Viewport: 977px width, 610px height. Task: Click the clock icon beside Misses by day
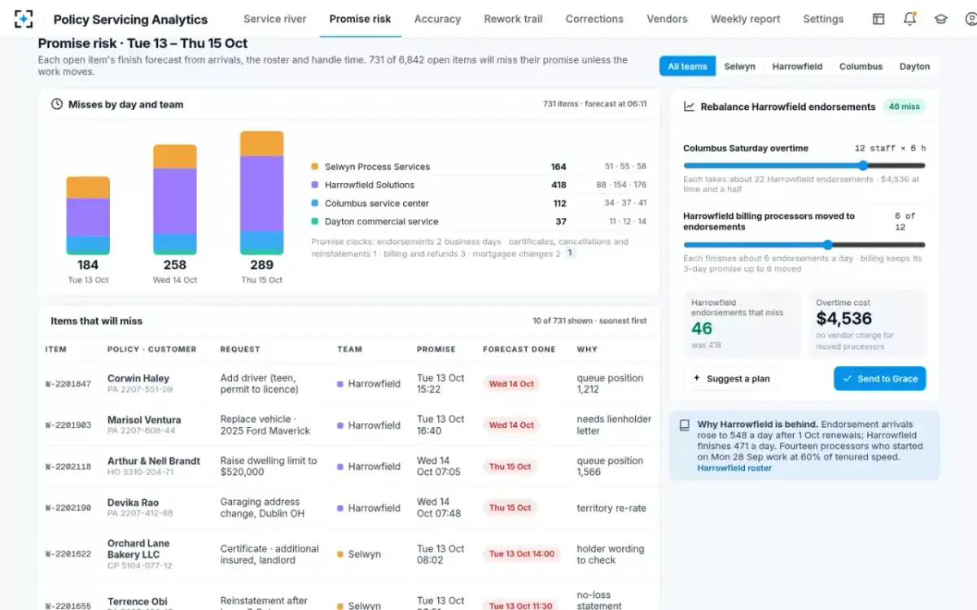pyautogui.click(x=57, y=104)
